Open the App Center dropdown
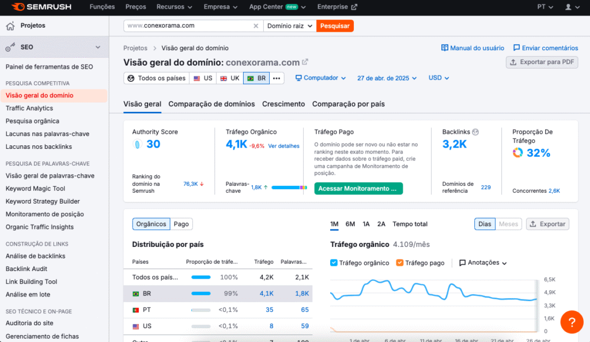Image resolution: width=590 pixels, height=342 pixels. pos(277,7)
